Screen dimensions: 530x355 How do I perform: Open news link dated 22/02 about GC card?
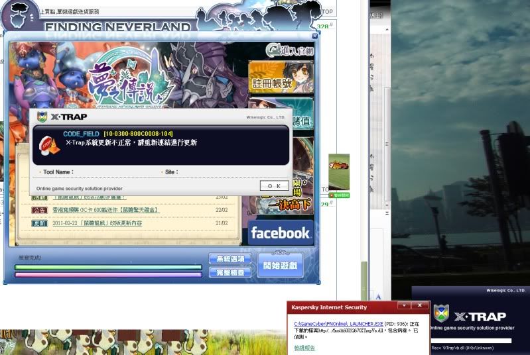click(105, 210)
